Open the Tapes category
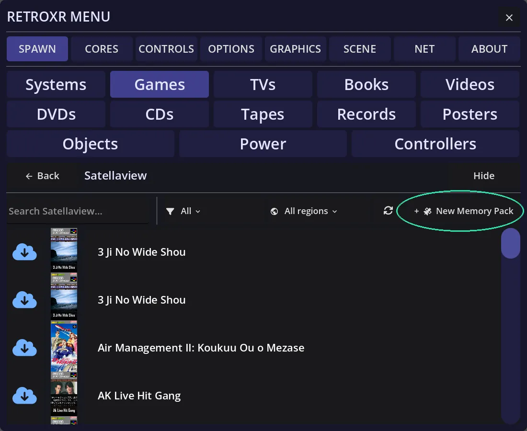The image size is (527, 431). (263, 114)
